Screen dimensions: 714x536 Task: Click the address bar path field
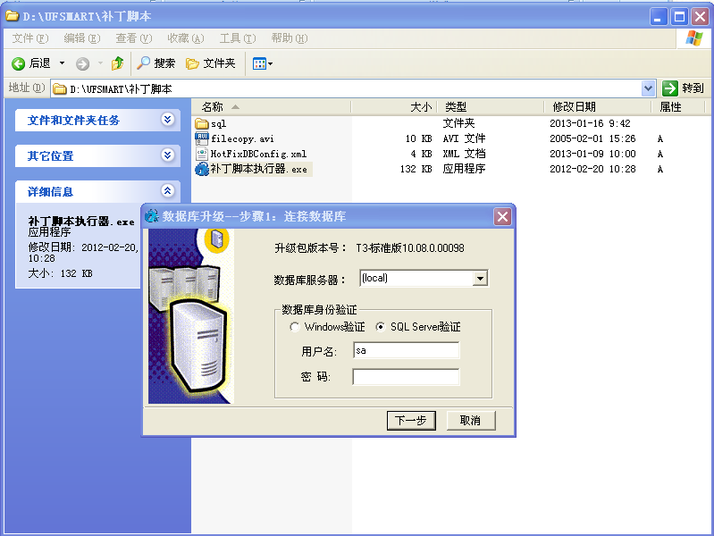tap(346, 88)
